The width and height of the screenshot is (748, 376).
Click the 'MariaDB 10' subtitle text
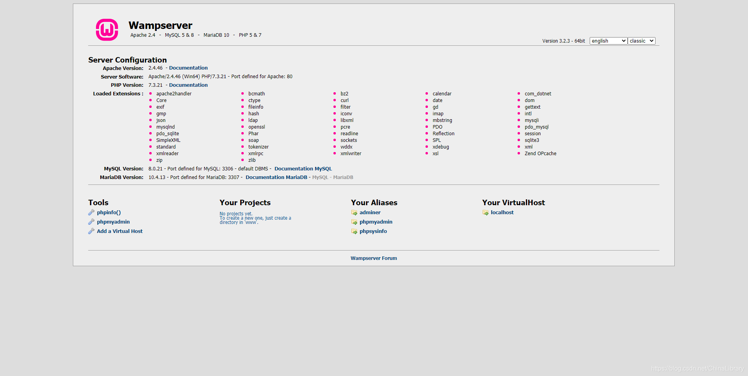click(x=216, y=35)
